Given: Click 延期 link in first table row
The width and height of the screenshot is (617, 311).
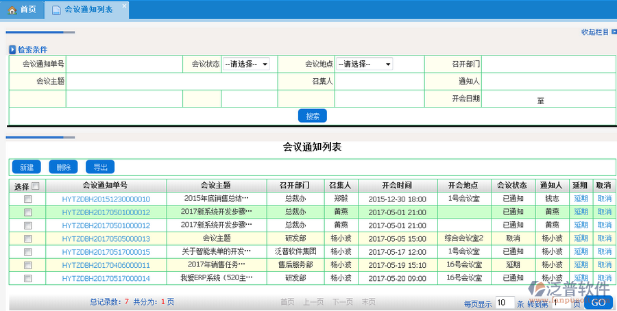Looking at the screenshot, I should coord(581,199).
